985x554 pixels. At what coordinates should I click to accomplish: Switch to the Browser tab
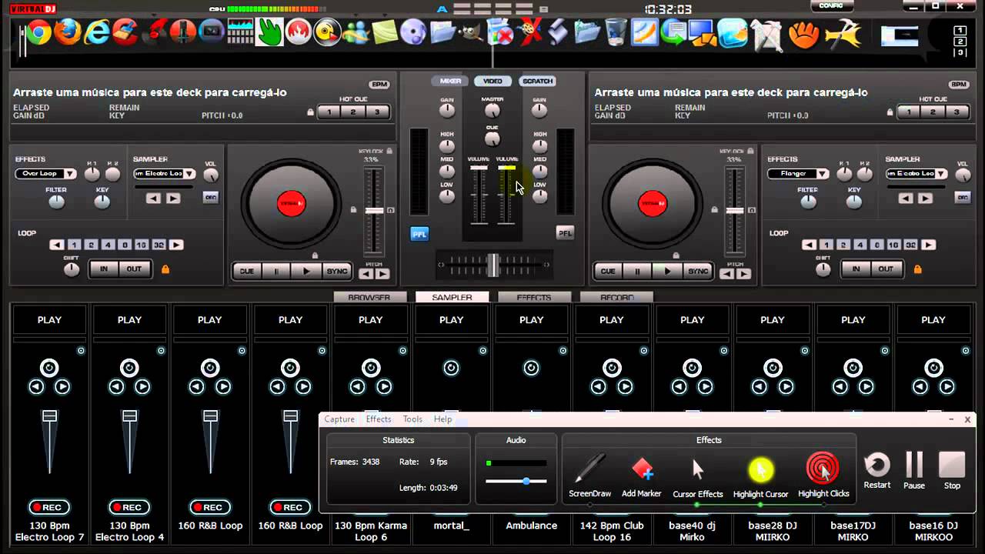369,298
